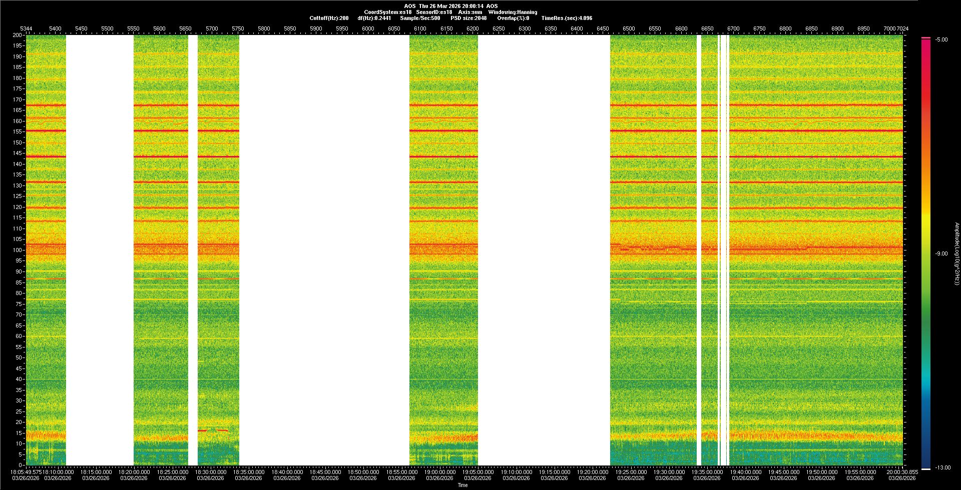This screenshot has width=961, height=490.
Task: Click the 155 Hz frequency axis label
Action: (18, 131)
